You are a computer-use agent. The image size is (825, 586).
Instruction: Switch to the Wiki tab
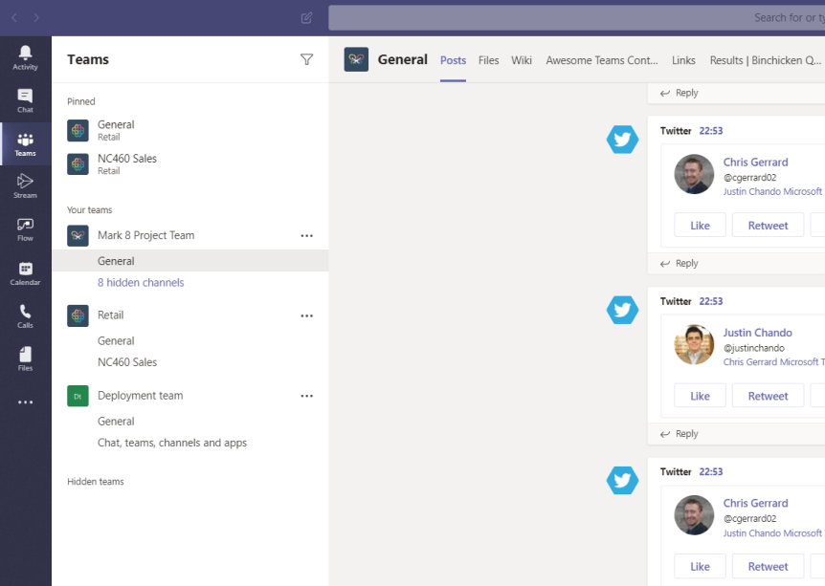[521, 60]
